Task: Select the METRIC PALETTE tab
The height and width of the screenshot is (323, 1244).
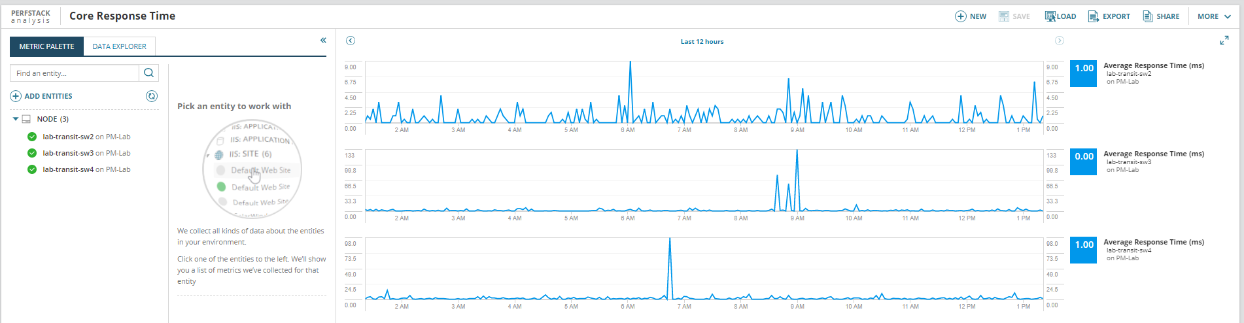Action: [46, 46]
